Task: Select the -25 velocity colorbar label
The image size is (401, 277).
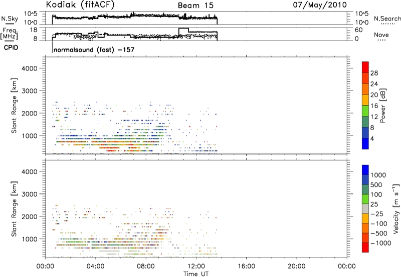Action: tap(377, 214)
